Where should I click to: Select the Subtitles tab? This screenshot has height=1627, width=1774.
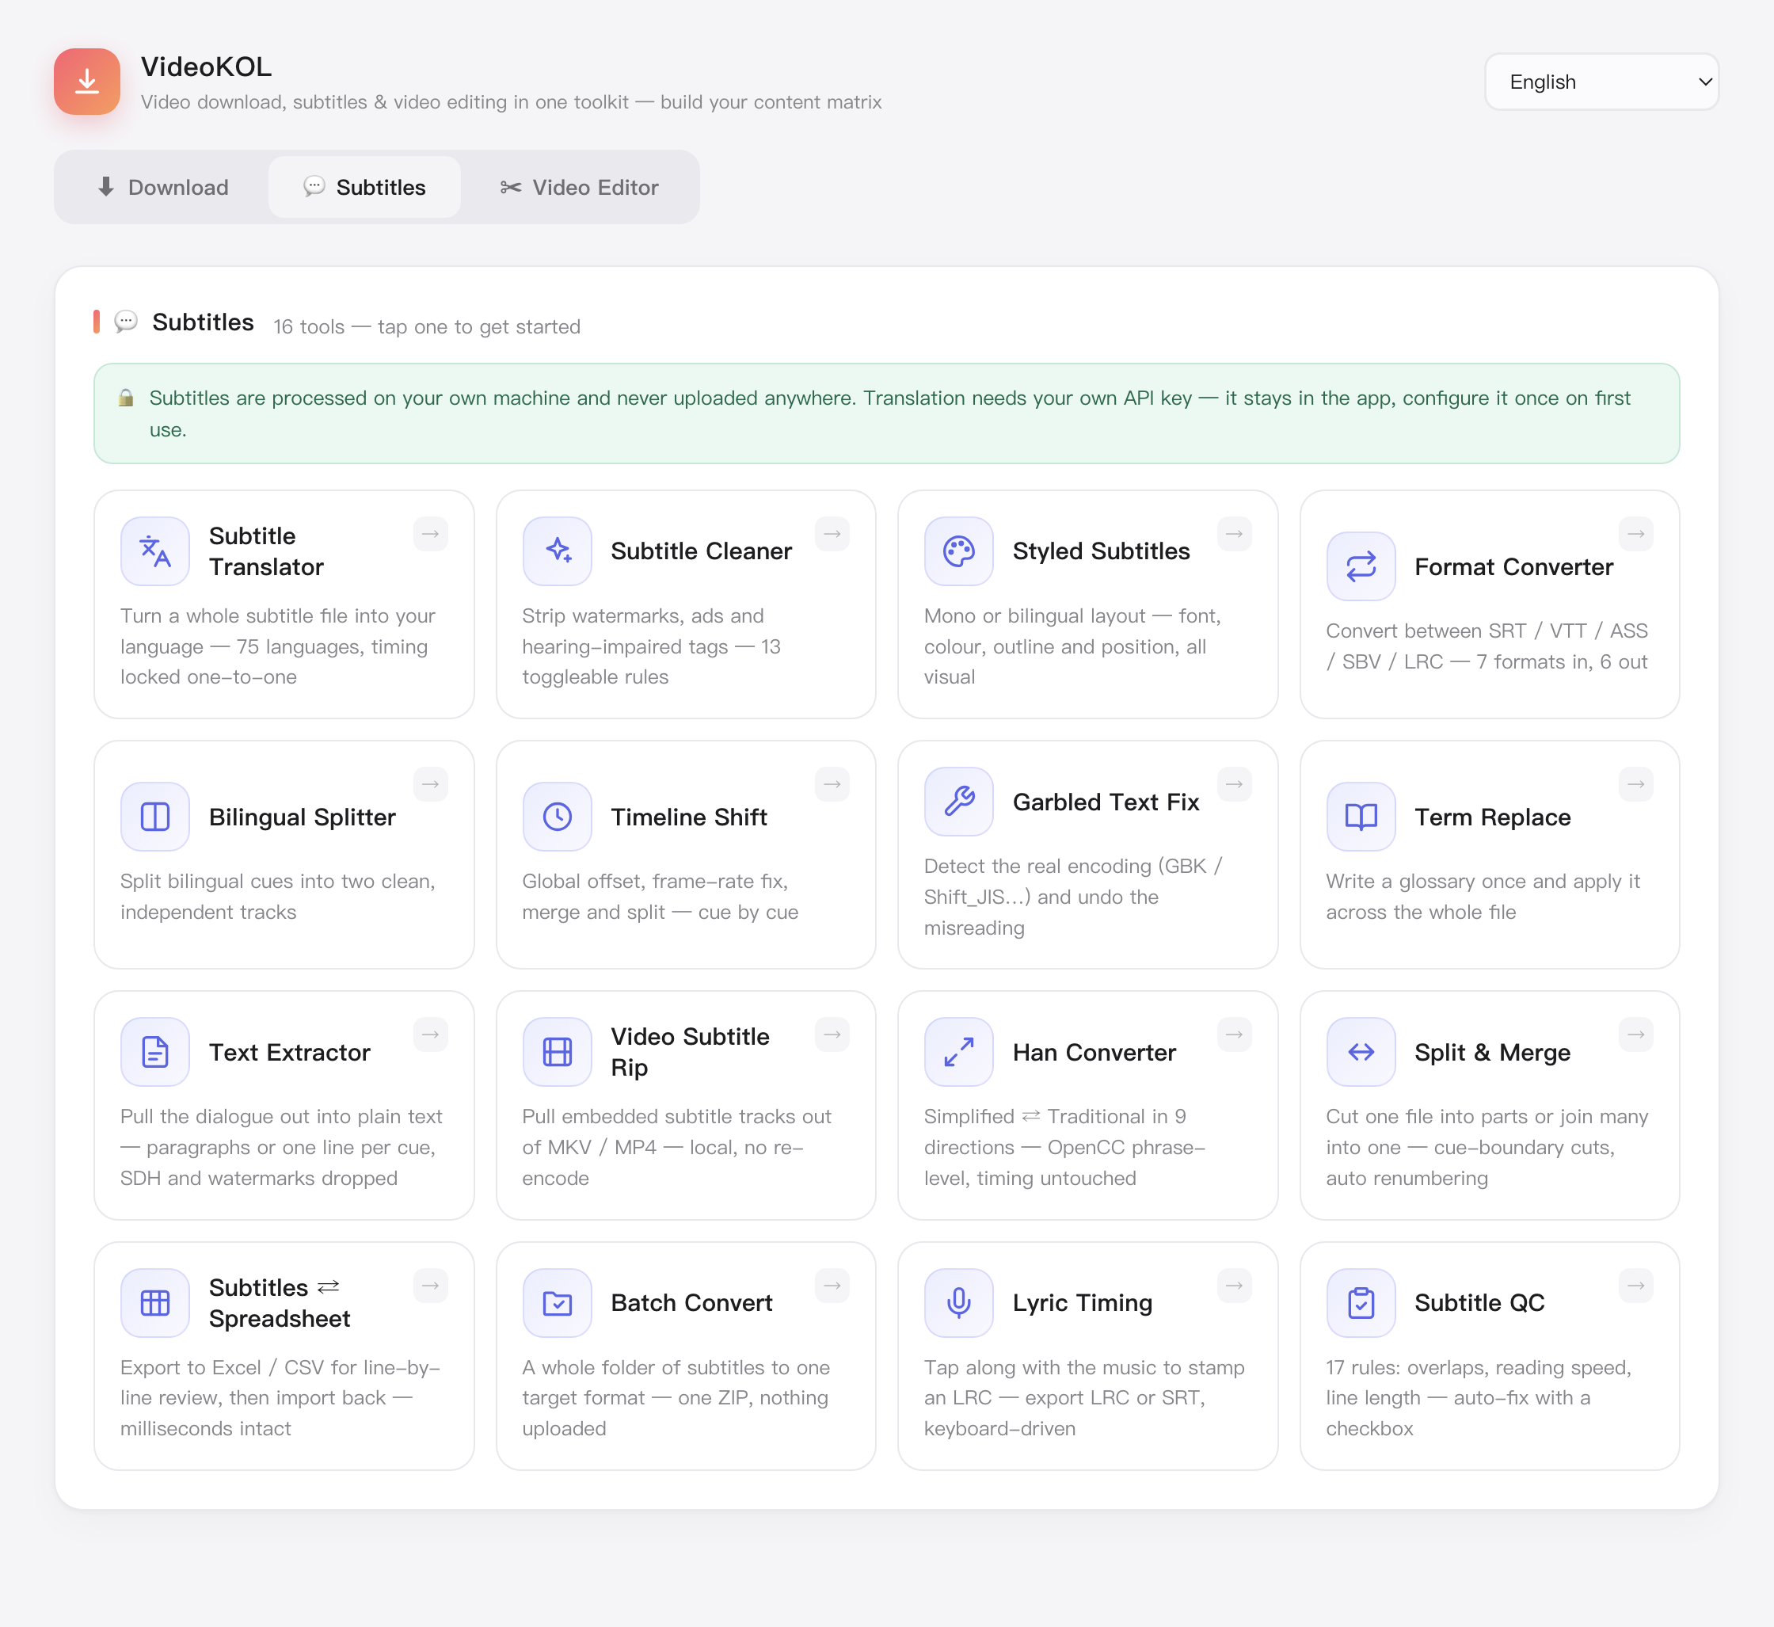[x=364, y=187]
